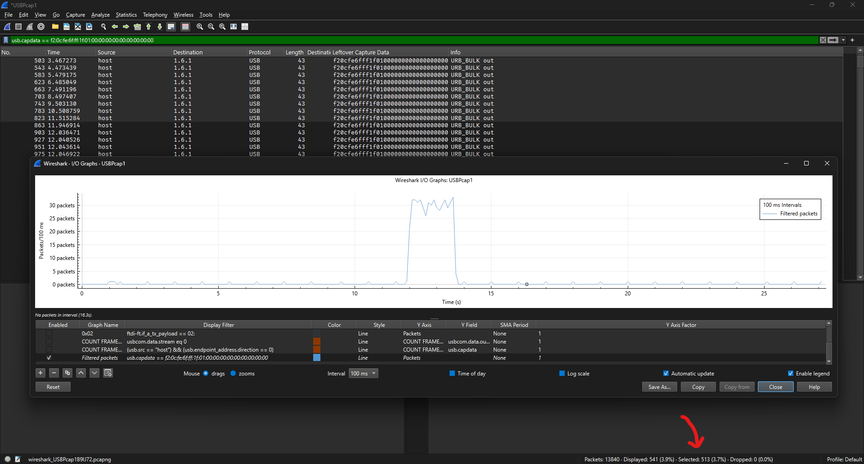Disable the Filtered packets graph
The image size is (864, 464).
pyautogui.click(x=49, y=357)
